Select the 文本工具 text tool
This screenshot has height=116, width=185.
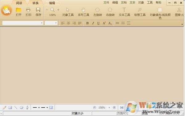point(124,12)
